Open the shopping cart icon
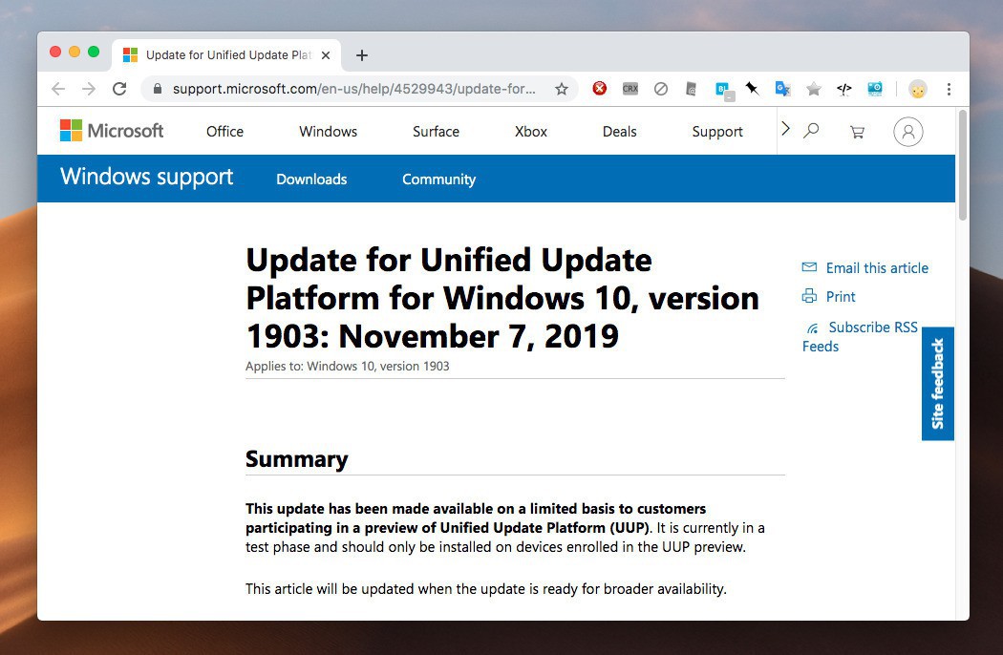 pyautogui.click(x=857, y=132)
